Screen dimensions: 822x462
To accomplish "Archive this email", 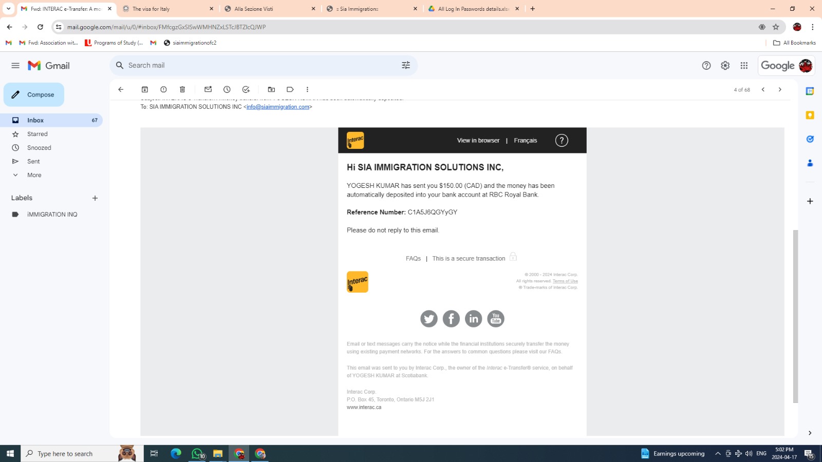I will [145, 89].
